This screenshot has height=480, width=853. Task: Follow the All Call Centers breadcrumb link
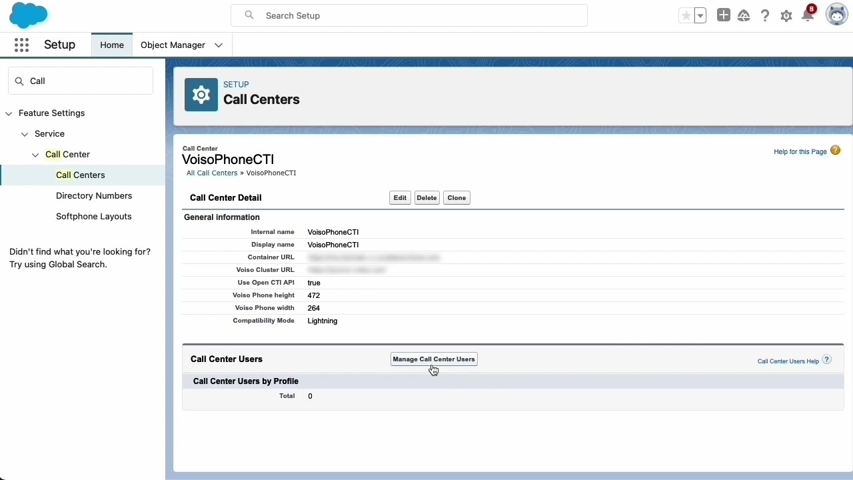(212, 173)
